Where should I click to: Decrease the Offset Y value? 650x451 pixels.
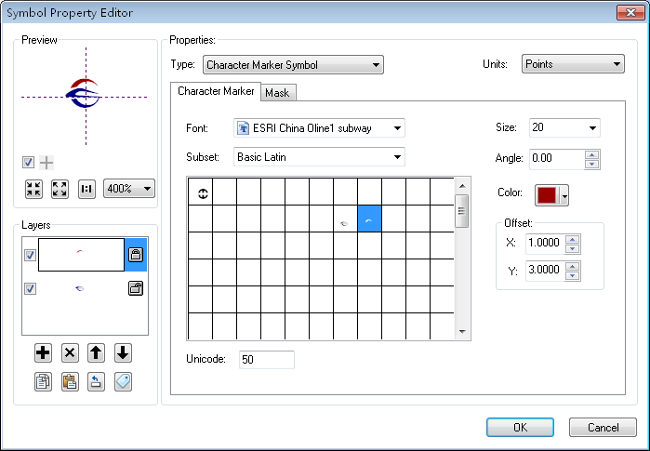(x=573, y=275)
